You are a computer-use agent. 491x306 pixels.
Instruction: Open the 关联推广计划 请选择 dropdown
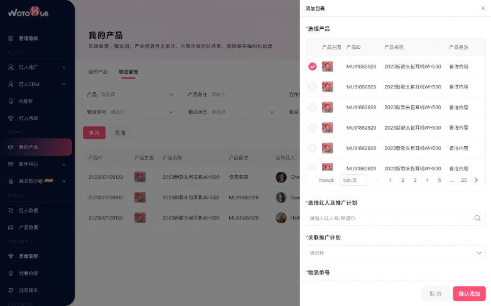pyautogui.click(x=396, y=253)
